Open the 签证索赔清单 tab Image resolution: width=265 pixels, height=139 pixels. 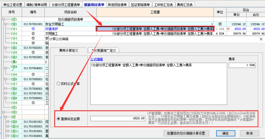pos(141,5)
